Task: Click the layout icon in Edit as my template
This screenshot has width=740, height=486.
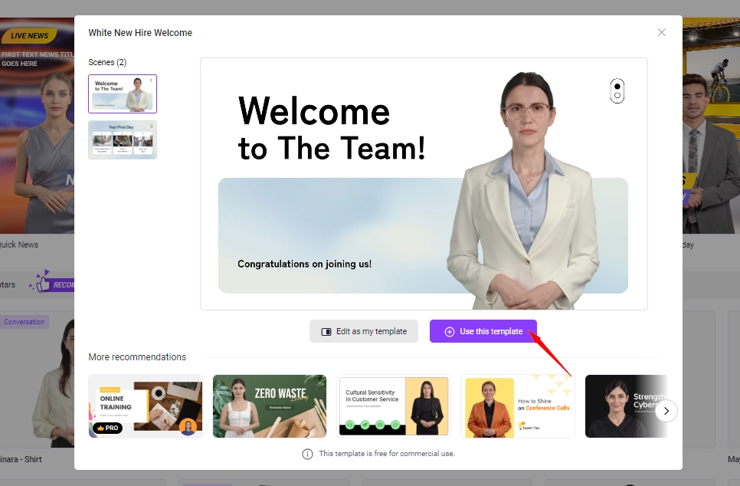Action: click(326, 332)
